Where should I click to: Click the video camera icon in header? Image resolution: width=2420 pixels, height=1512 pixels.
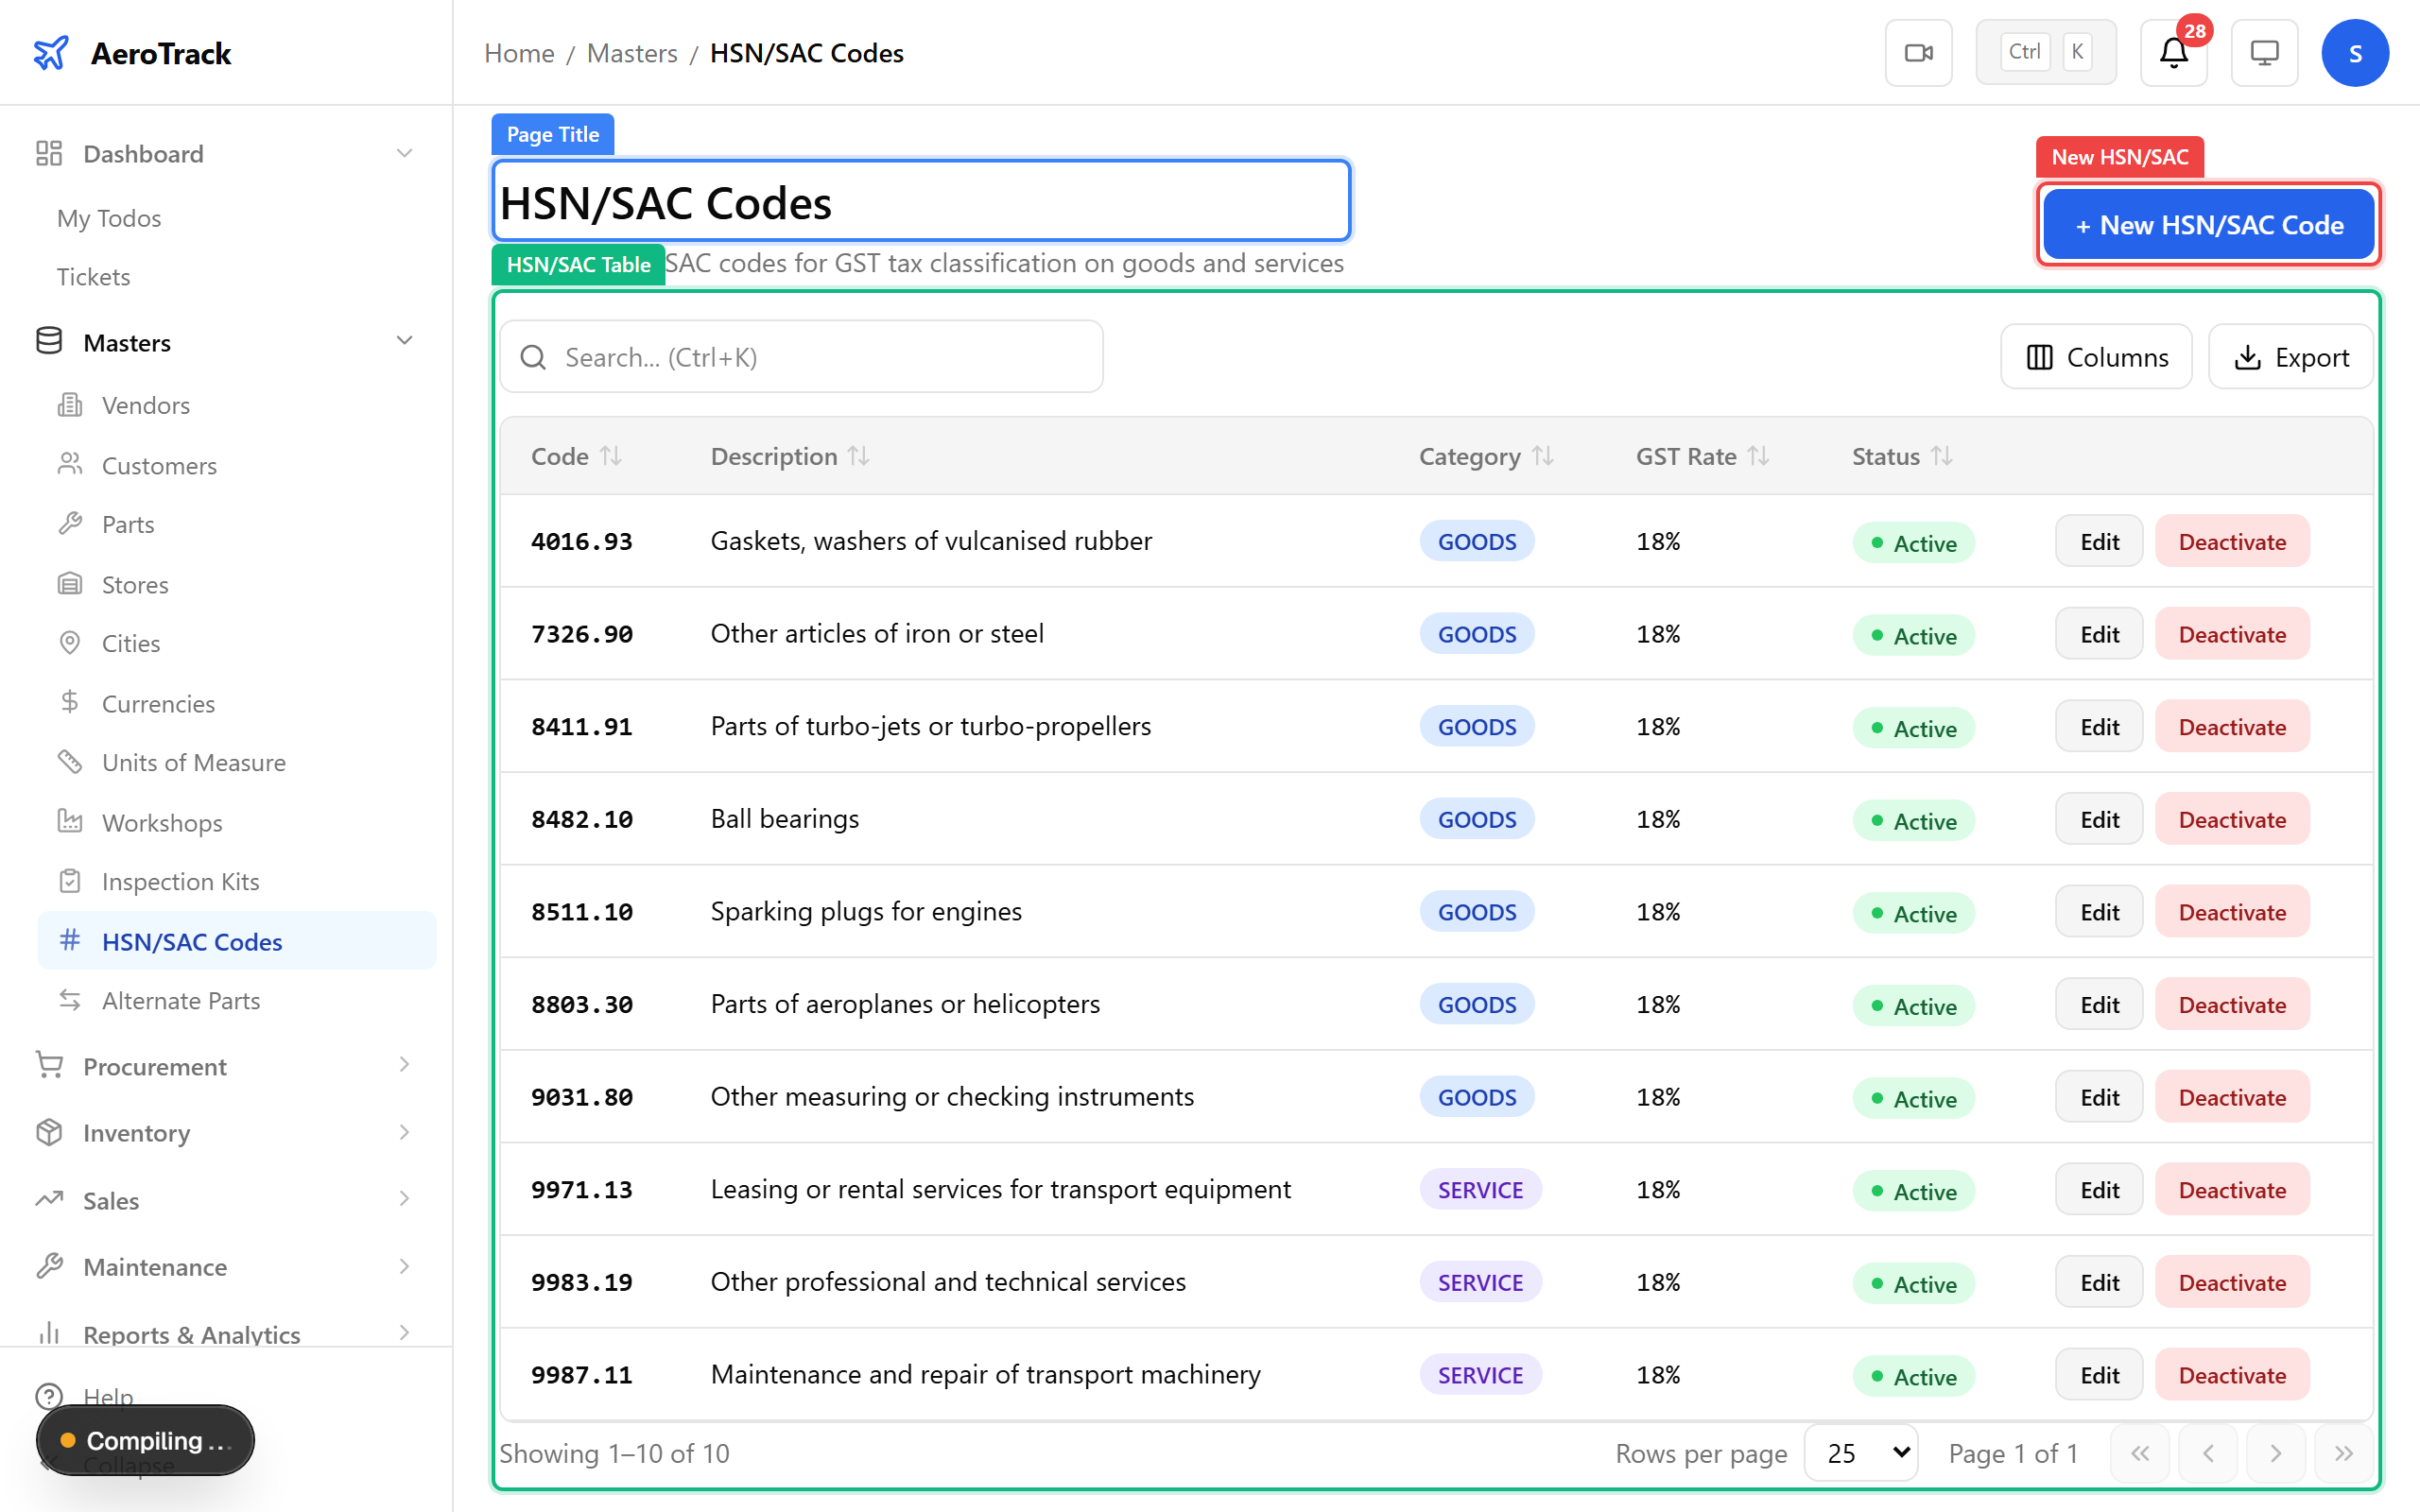pyautogui.click(x=1918, y=53)
